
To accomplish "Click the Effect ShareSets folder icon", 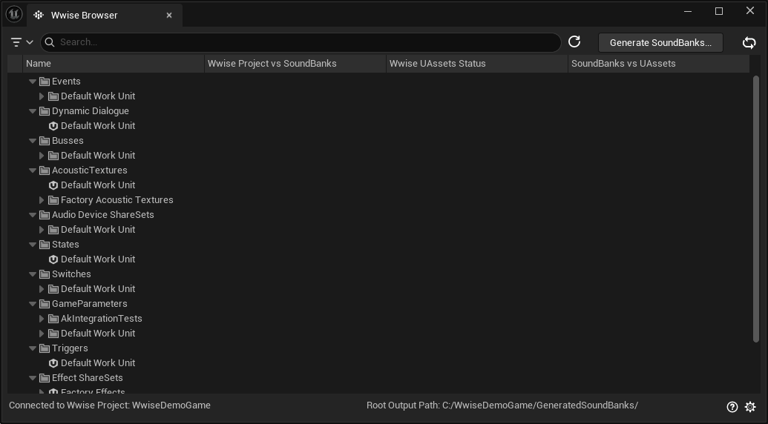I will click(45, 378).
